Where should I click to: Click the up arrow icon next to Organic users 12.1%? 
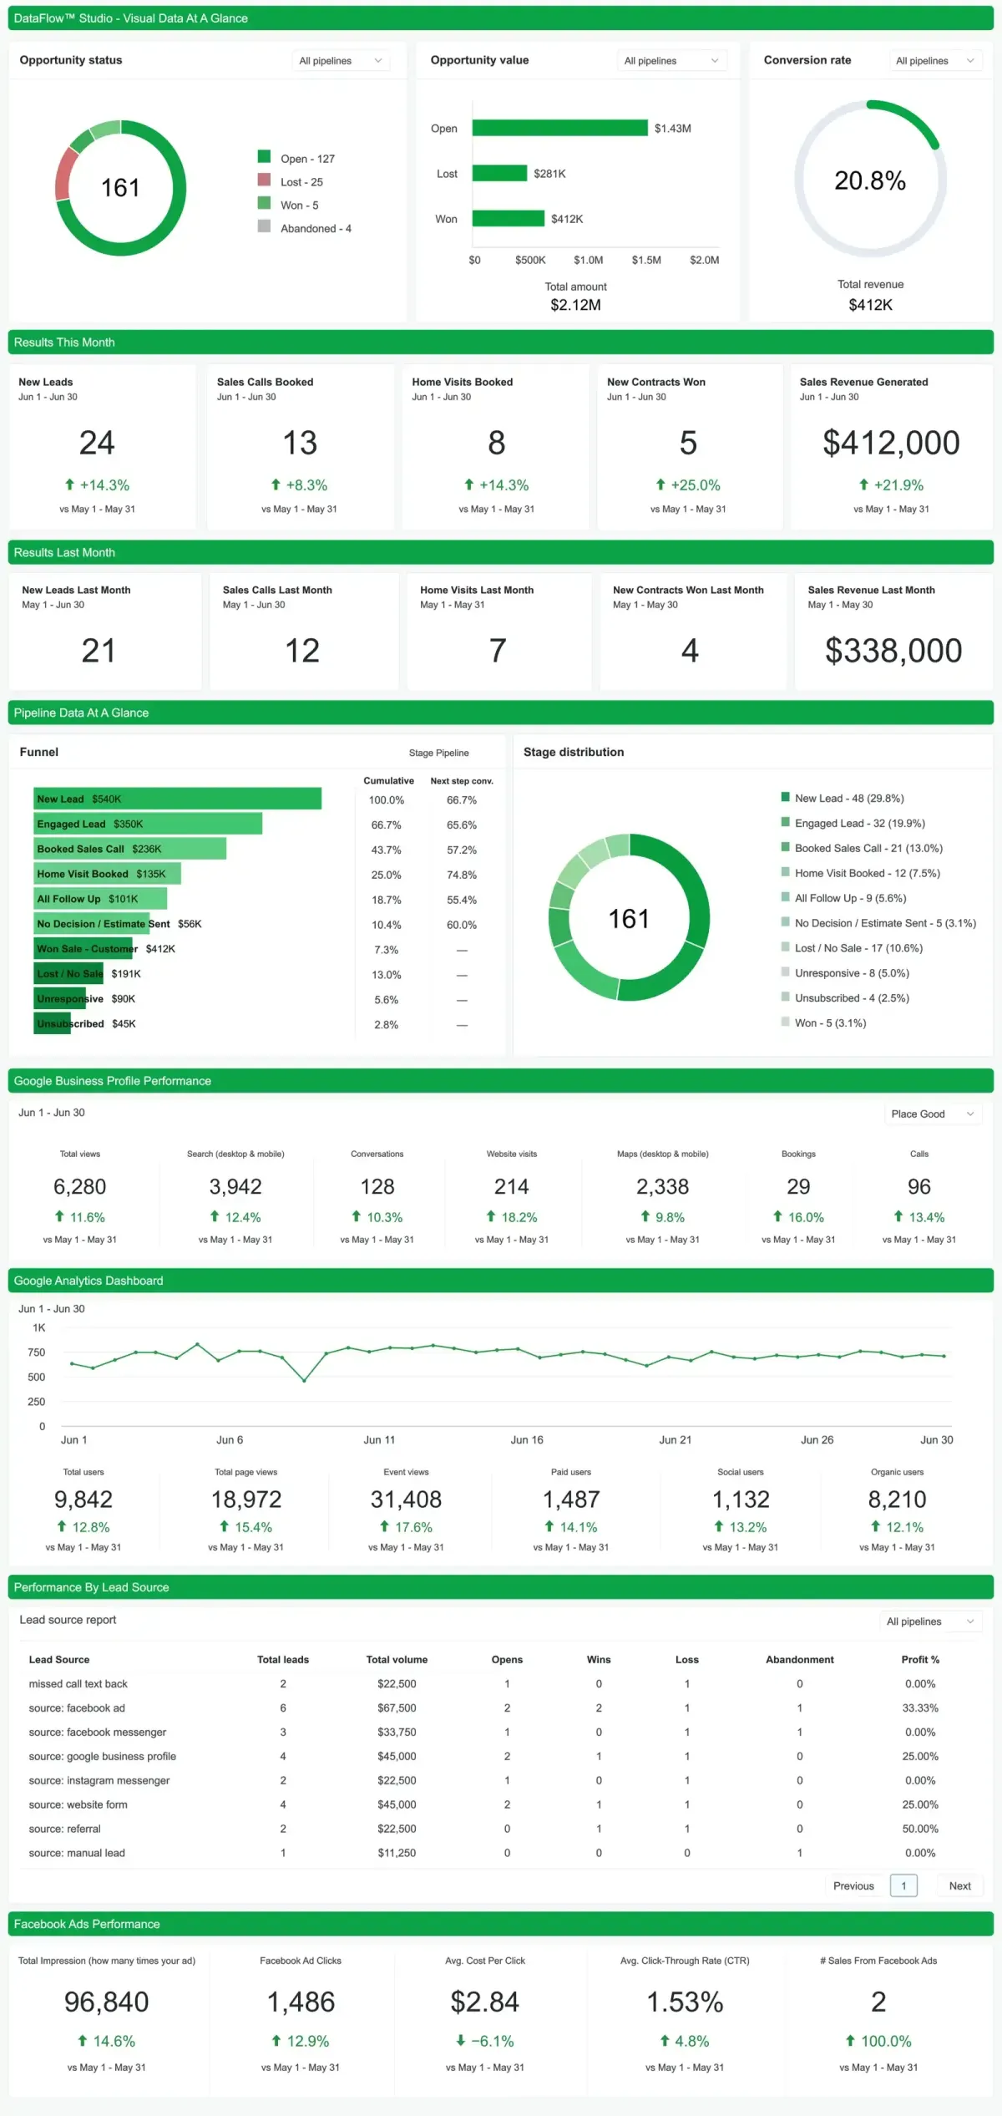[875, 1526]
